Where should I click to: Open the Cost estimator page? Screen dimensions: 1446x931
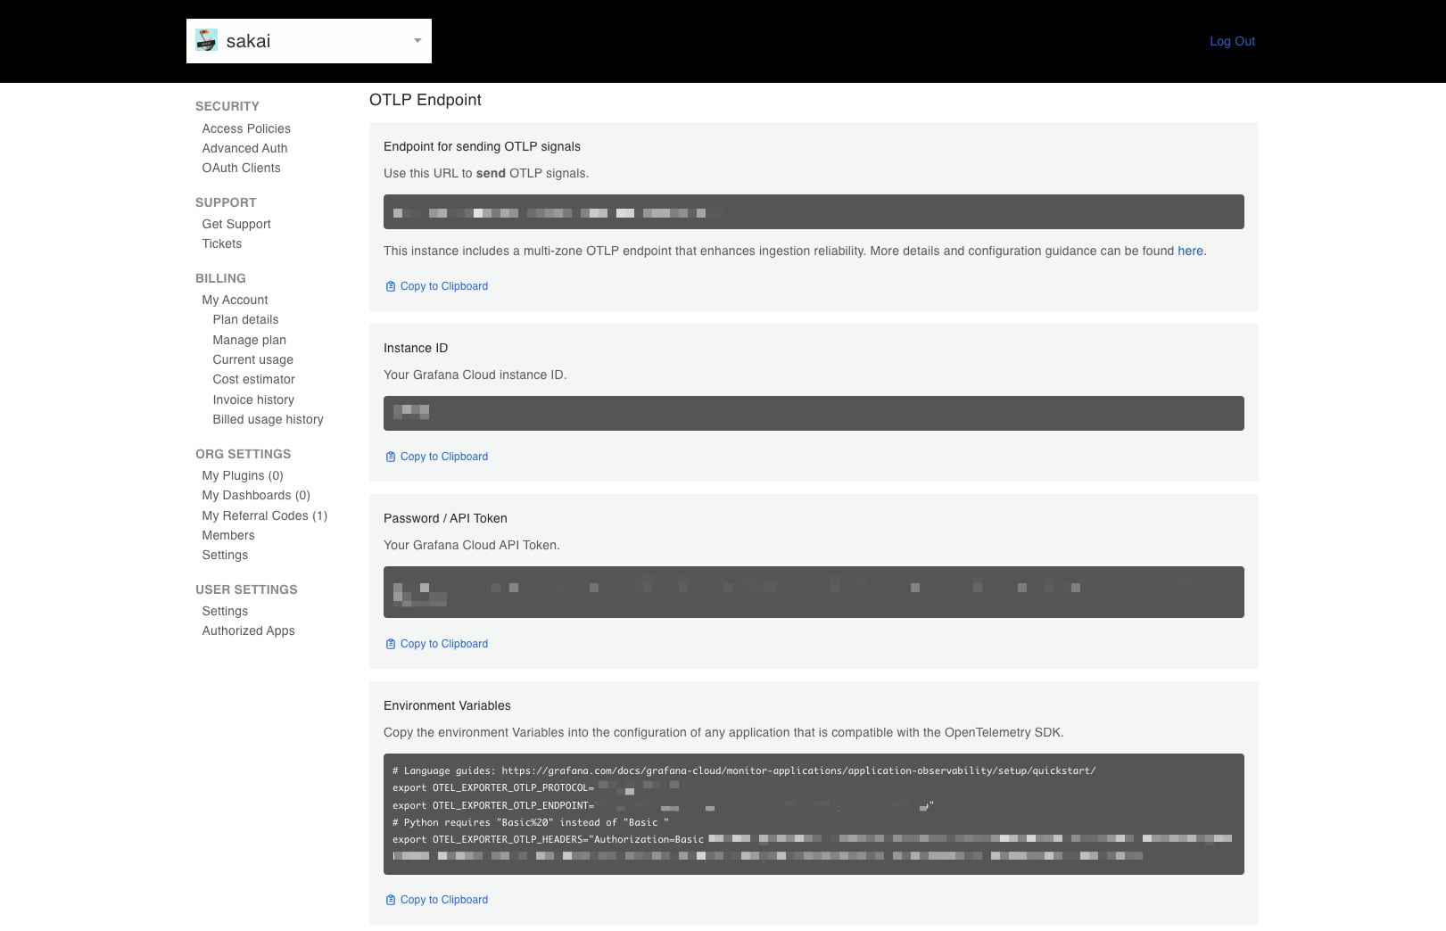253,379
